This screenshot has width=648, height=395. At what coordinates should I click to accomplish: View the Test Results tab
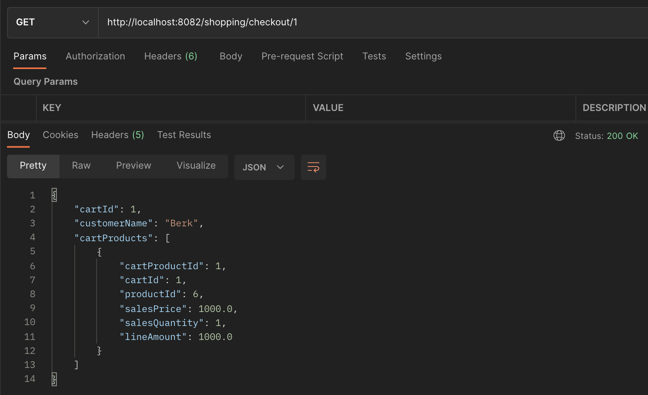click(x=184, y=135)
